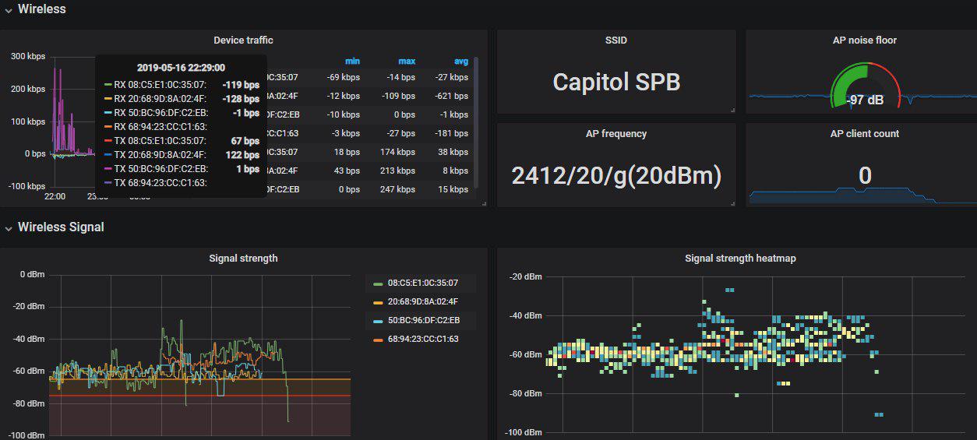The height and width of the screenshot is (440, 977).
Task: Click the SSID panel resize corner handle
Action: (x=732, y=110)
